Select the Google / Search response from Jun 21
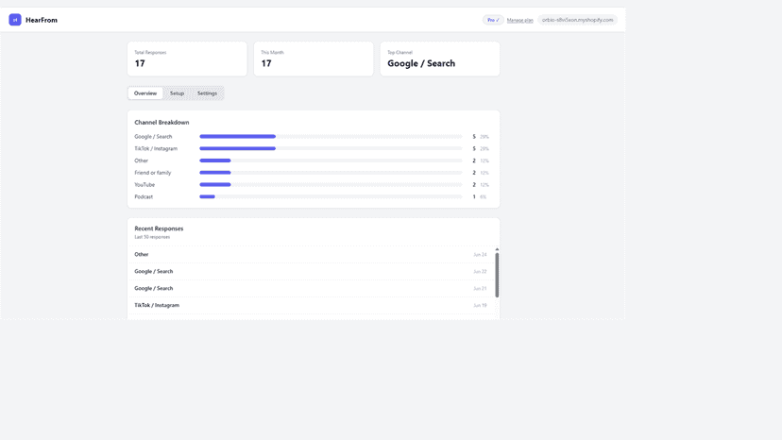The width and height of the screenshot is (782, 440). (x=310, y=288)
